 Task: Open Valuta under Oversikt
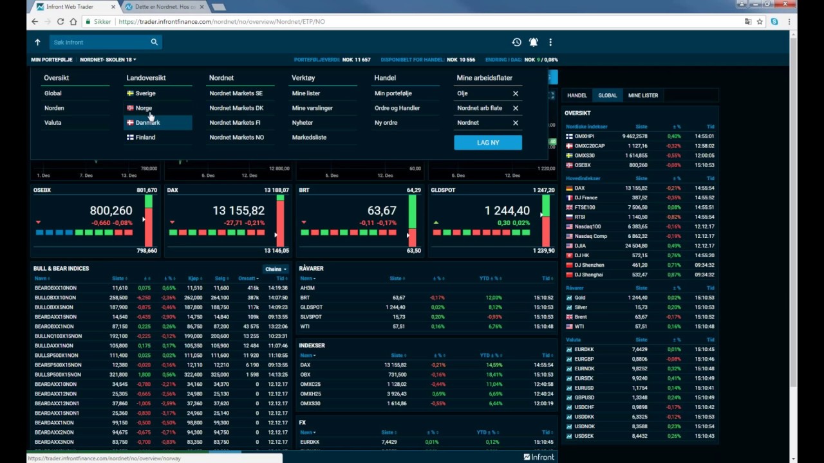[x=53, y=122]
